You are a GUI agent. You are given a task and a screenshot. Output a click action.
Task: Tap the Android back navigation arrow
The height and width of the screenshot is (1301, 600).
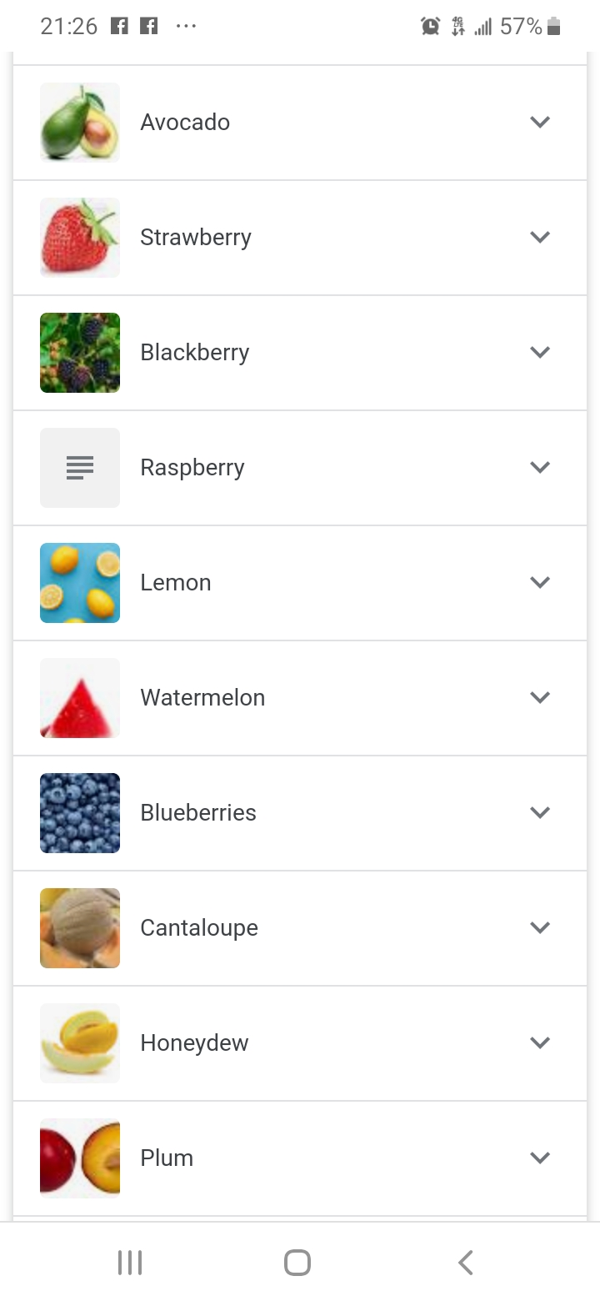tap(465, 1263)
